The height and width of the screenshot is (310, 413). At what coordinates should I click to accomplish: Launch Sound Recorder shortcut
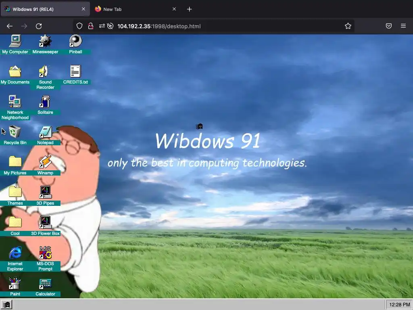coord(45,77)
